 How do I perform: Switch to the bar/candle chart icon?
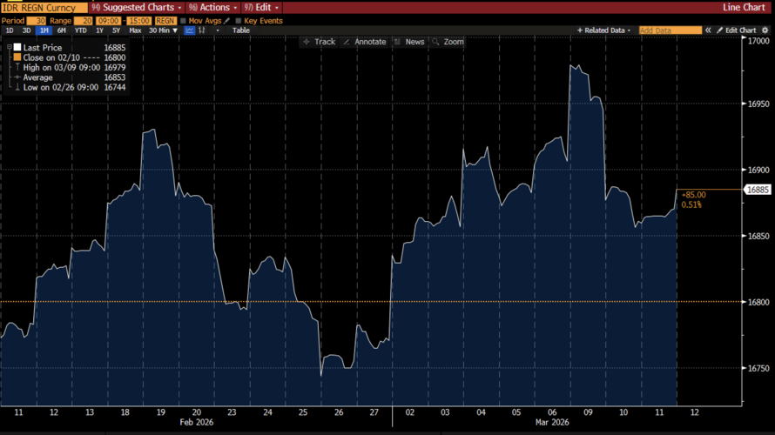(202, 30)
